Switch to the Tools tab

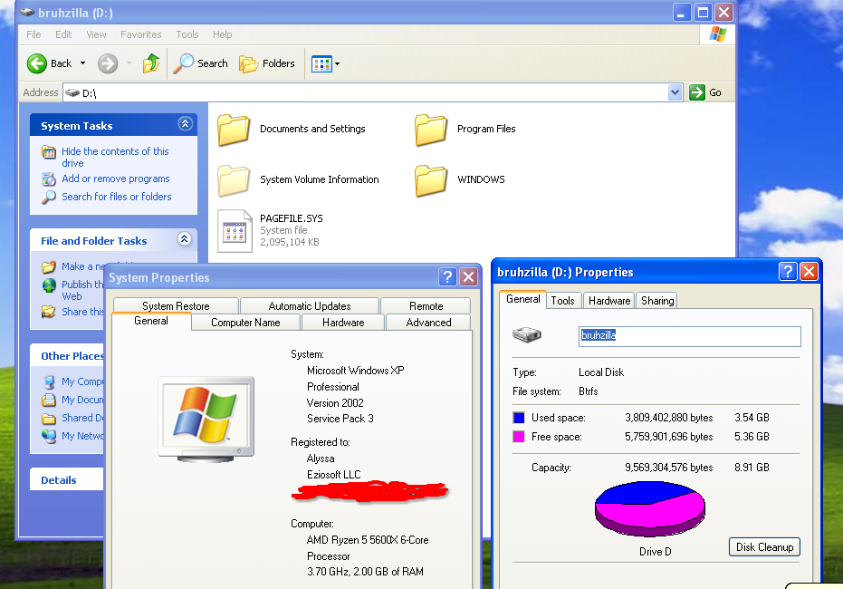562,301
